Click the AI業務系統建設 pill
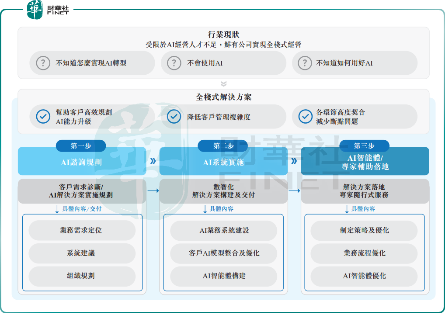445x322 pixels. [x=224, y=230]
